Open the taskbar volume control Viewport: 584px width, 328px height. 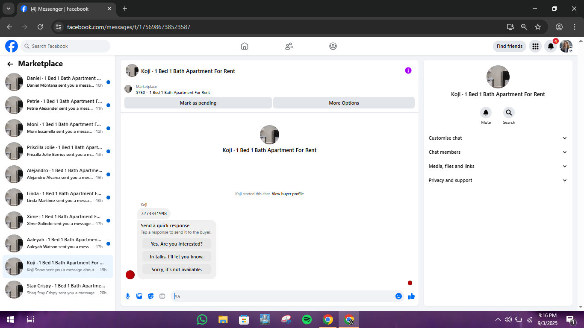click(x=508, y=319)
